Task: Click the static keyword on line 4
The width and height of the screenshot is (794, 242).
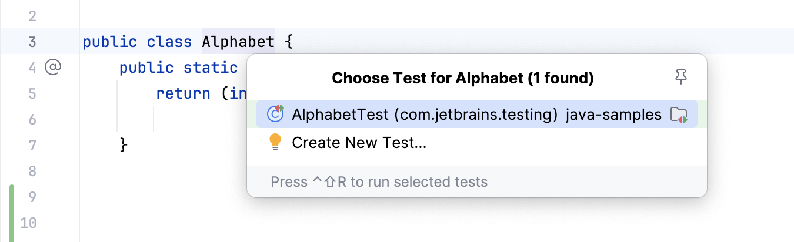Action: tap(211, 68)
